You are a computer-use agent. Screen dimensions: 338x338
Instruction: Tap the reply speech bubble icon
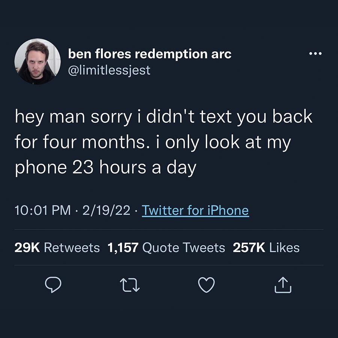[53, 285]
